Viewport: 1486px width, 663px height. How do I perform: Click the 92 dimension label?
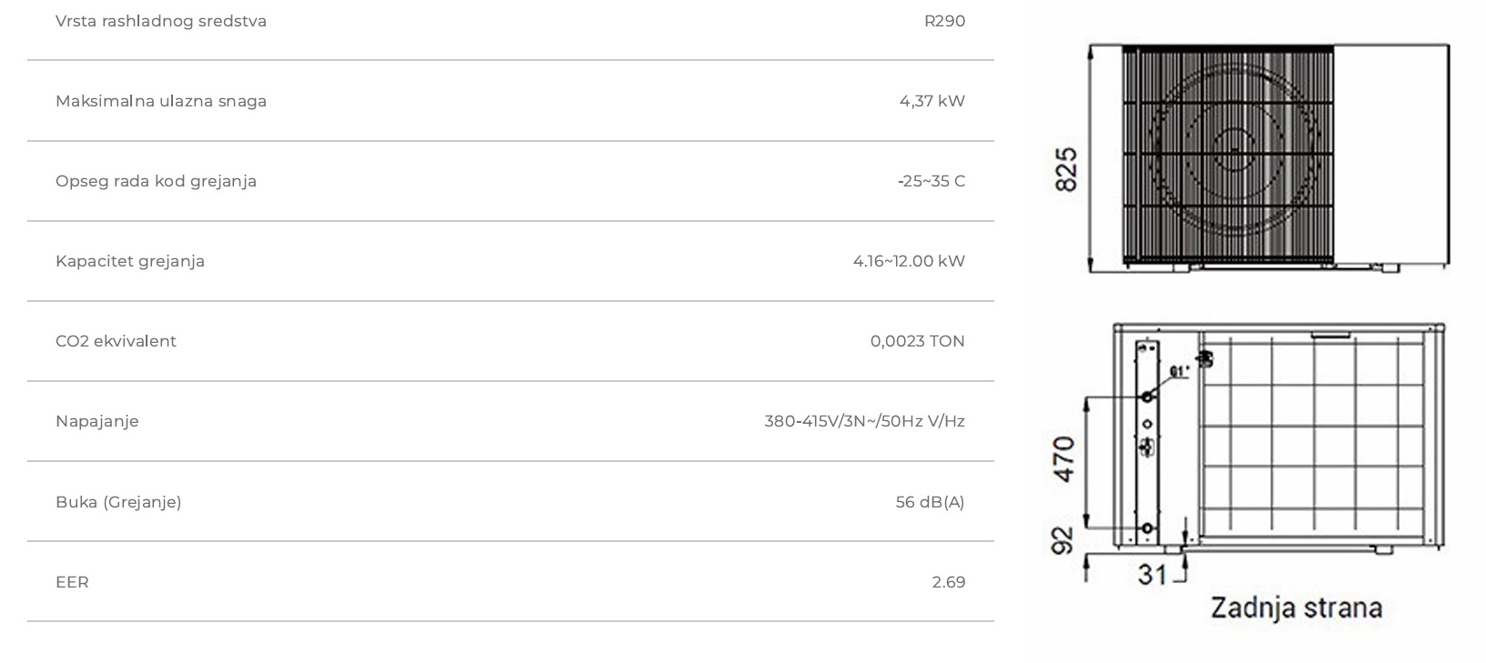(1063, 540)
